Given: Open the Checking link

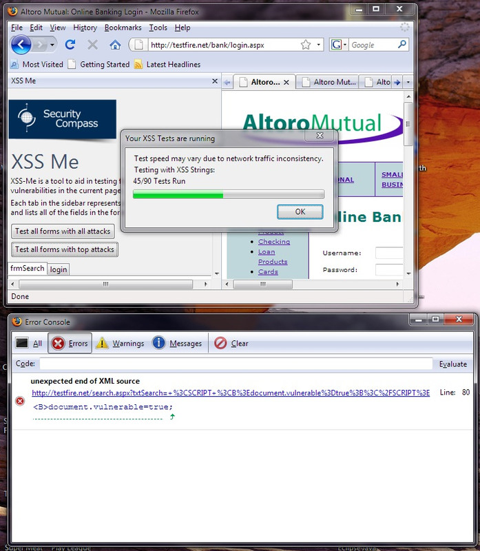Looking at the screenshot, I should (274, 242).
